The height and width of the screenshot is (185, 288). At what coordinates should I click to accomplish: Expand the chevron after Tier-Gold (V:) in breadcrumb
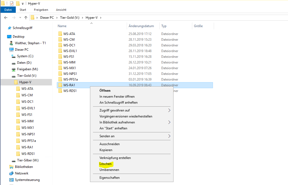(x=82, y=18)
